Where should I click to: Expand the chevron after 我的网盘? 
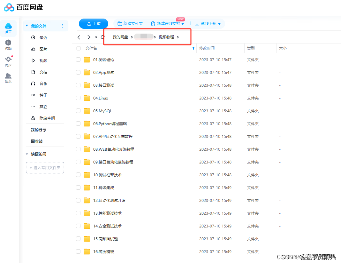pyautogui.click(x=132, y=37)
